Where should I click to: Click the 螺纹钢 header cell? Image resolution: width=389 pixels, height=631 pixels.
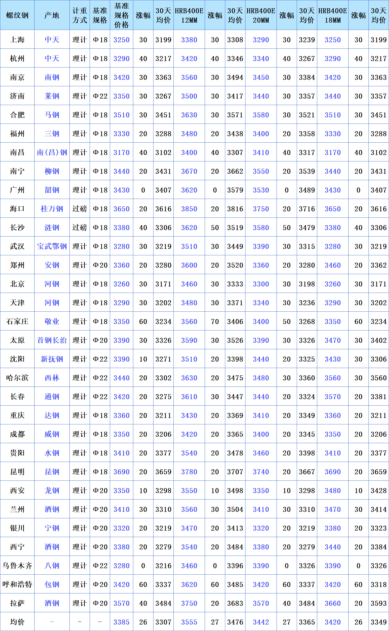[x=17, y=15]
